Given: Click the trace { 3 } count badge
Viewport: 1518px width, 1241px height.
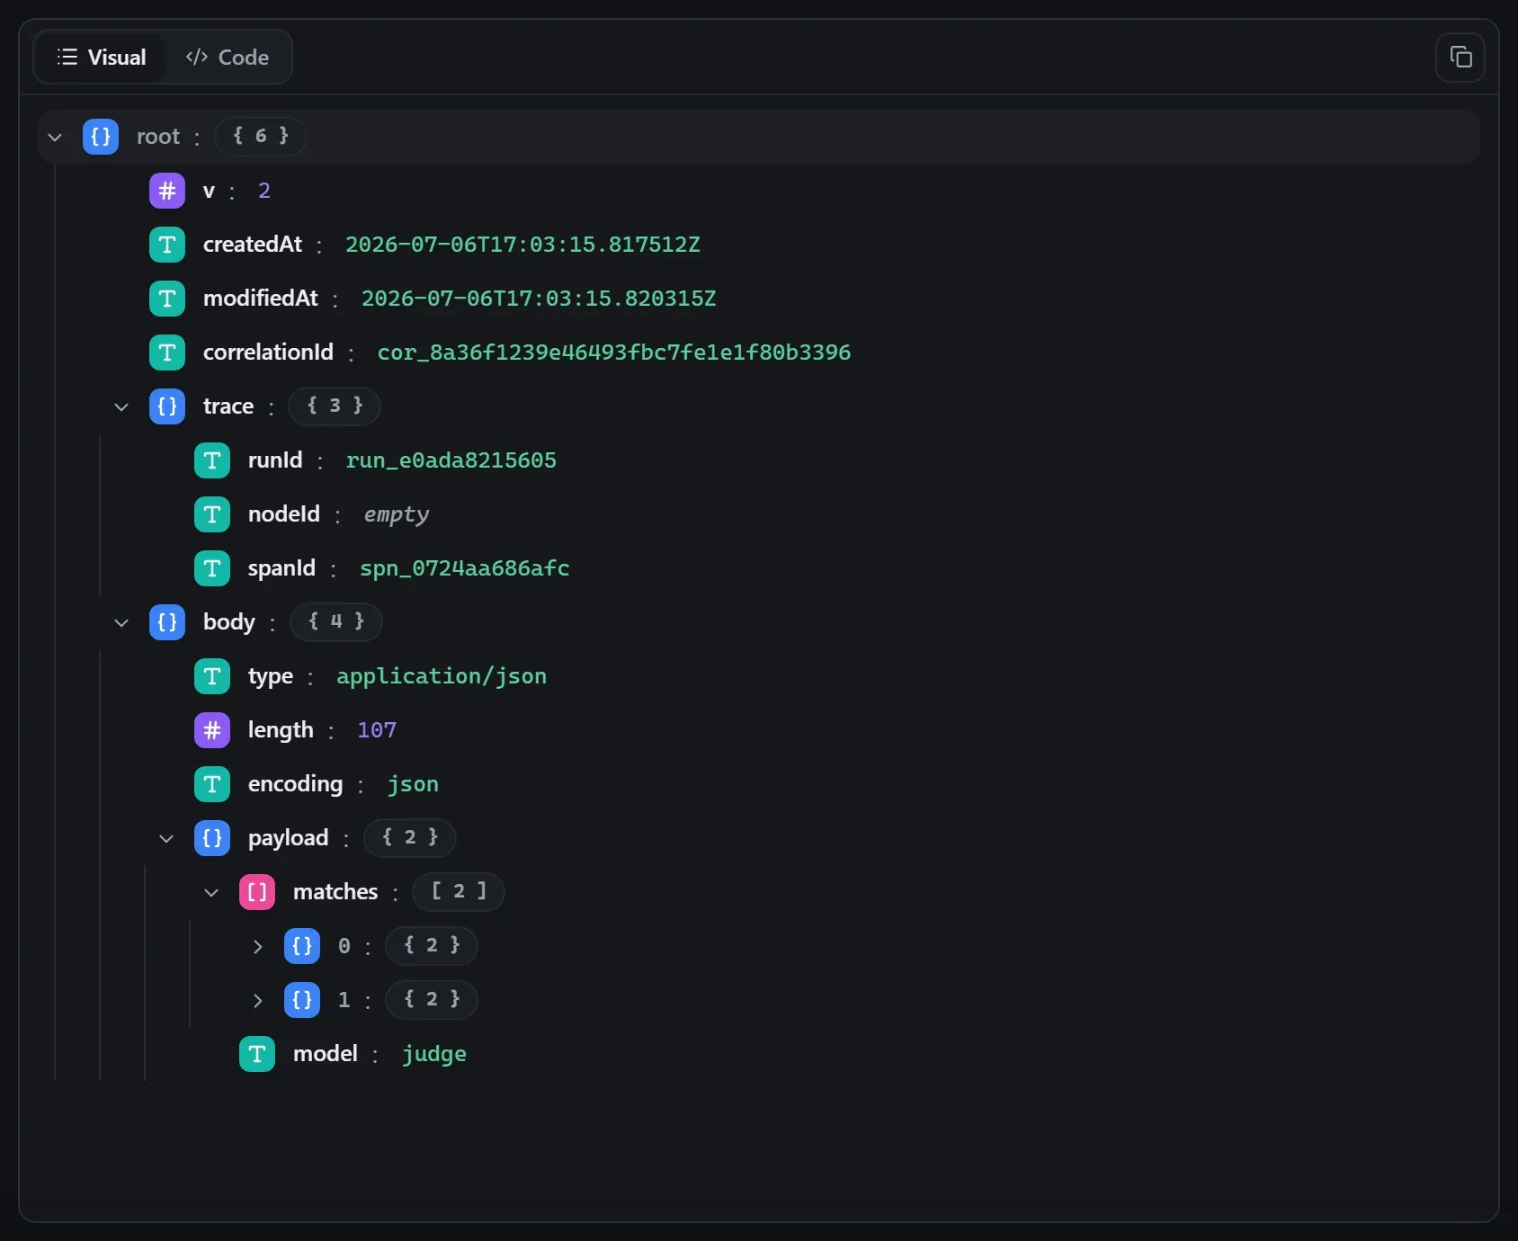Looking at the screenshot, I should click(335, 406).
